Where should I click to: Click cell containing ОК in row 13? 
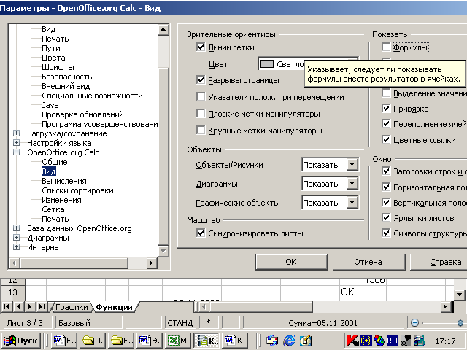click(363, 292)
